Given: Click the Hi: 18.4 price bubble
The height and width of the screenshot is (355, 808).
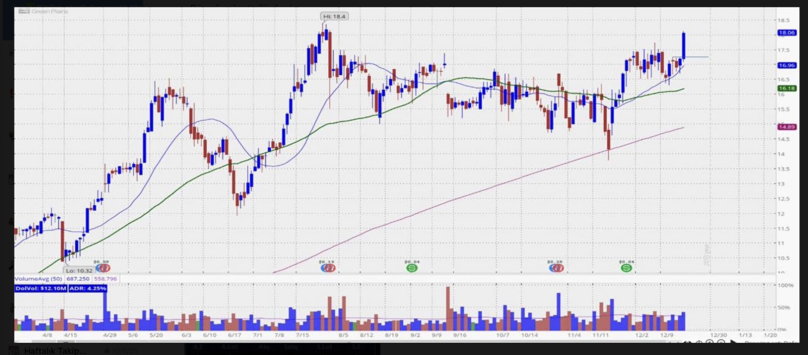Looking at the screenshot, I should pyautogui.click(x=334, y=16).
